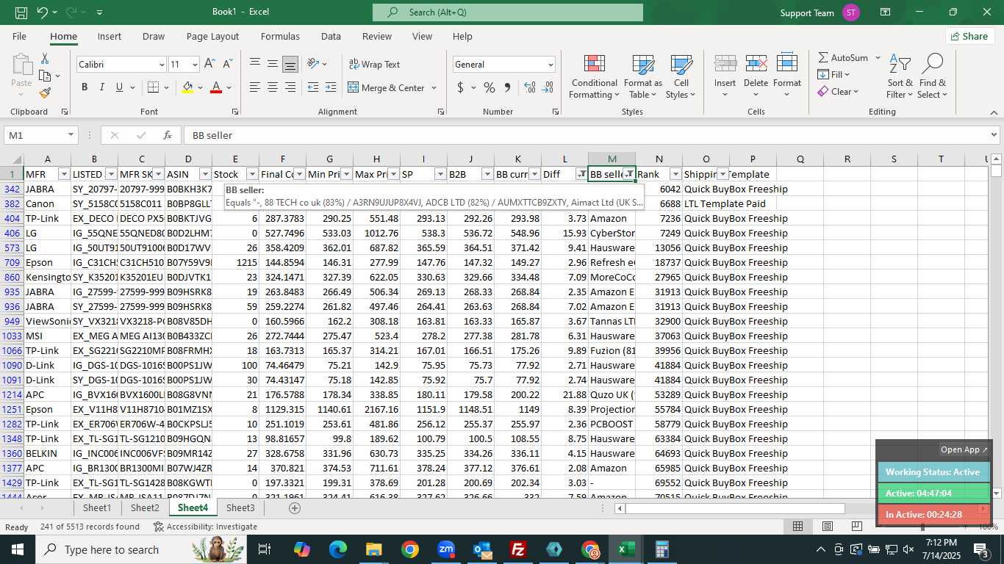Click the New sheet plus button
The height and width of the screenshot is (564, 1004).
pos(295,507)
